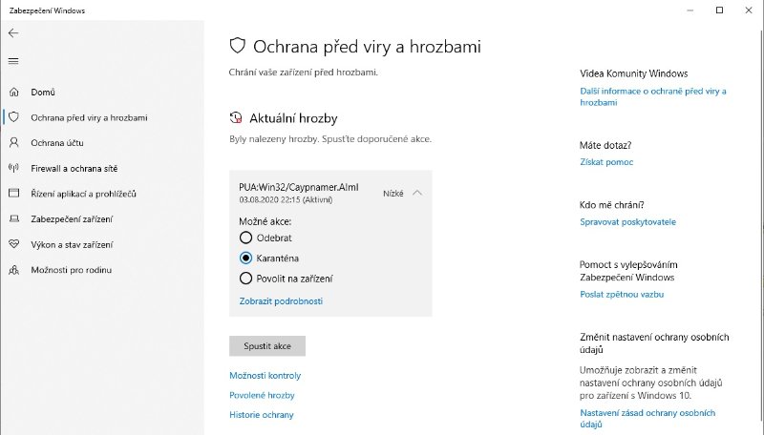
Task: Open Nastavení zásad ochrany osobních údajů link
Action: (647, 419)
